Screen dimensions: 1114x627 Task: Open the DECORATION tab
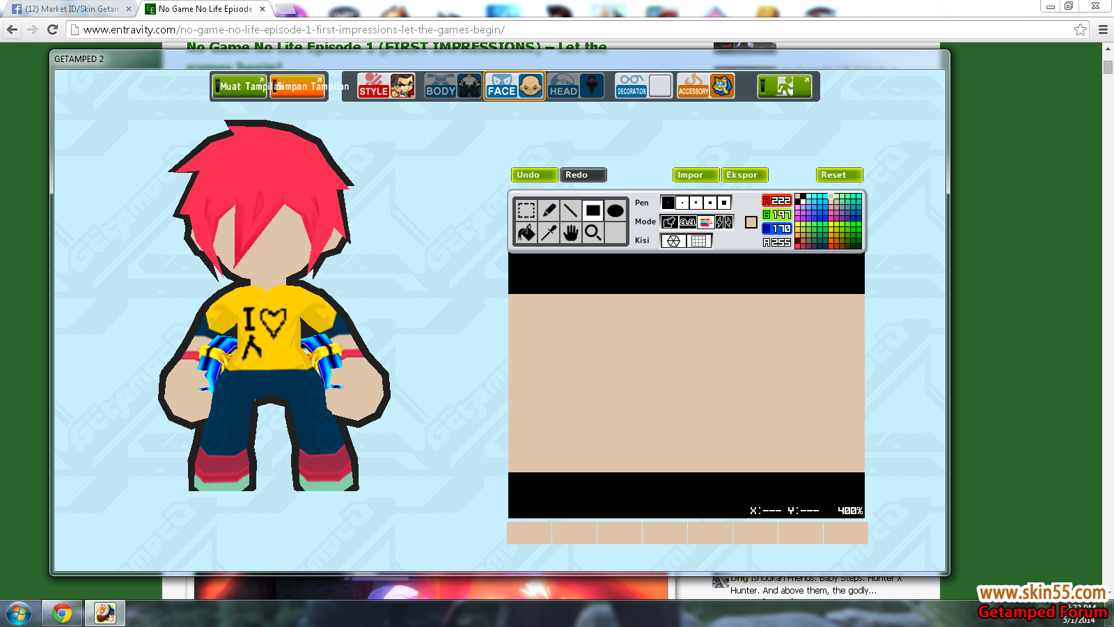coord(631,86)
